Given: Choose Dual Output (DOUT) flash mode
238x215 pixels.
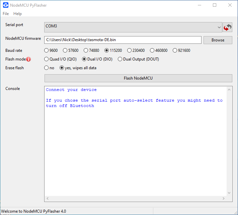Looking at the screenshot, I should 120,59.
